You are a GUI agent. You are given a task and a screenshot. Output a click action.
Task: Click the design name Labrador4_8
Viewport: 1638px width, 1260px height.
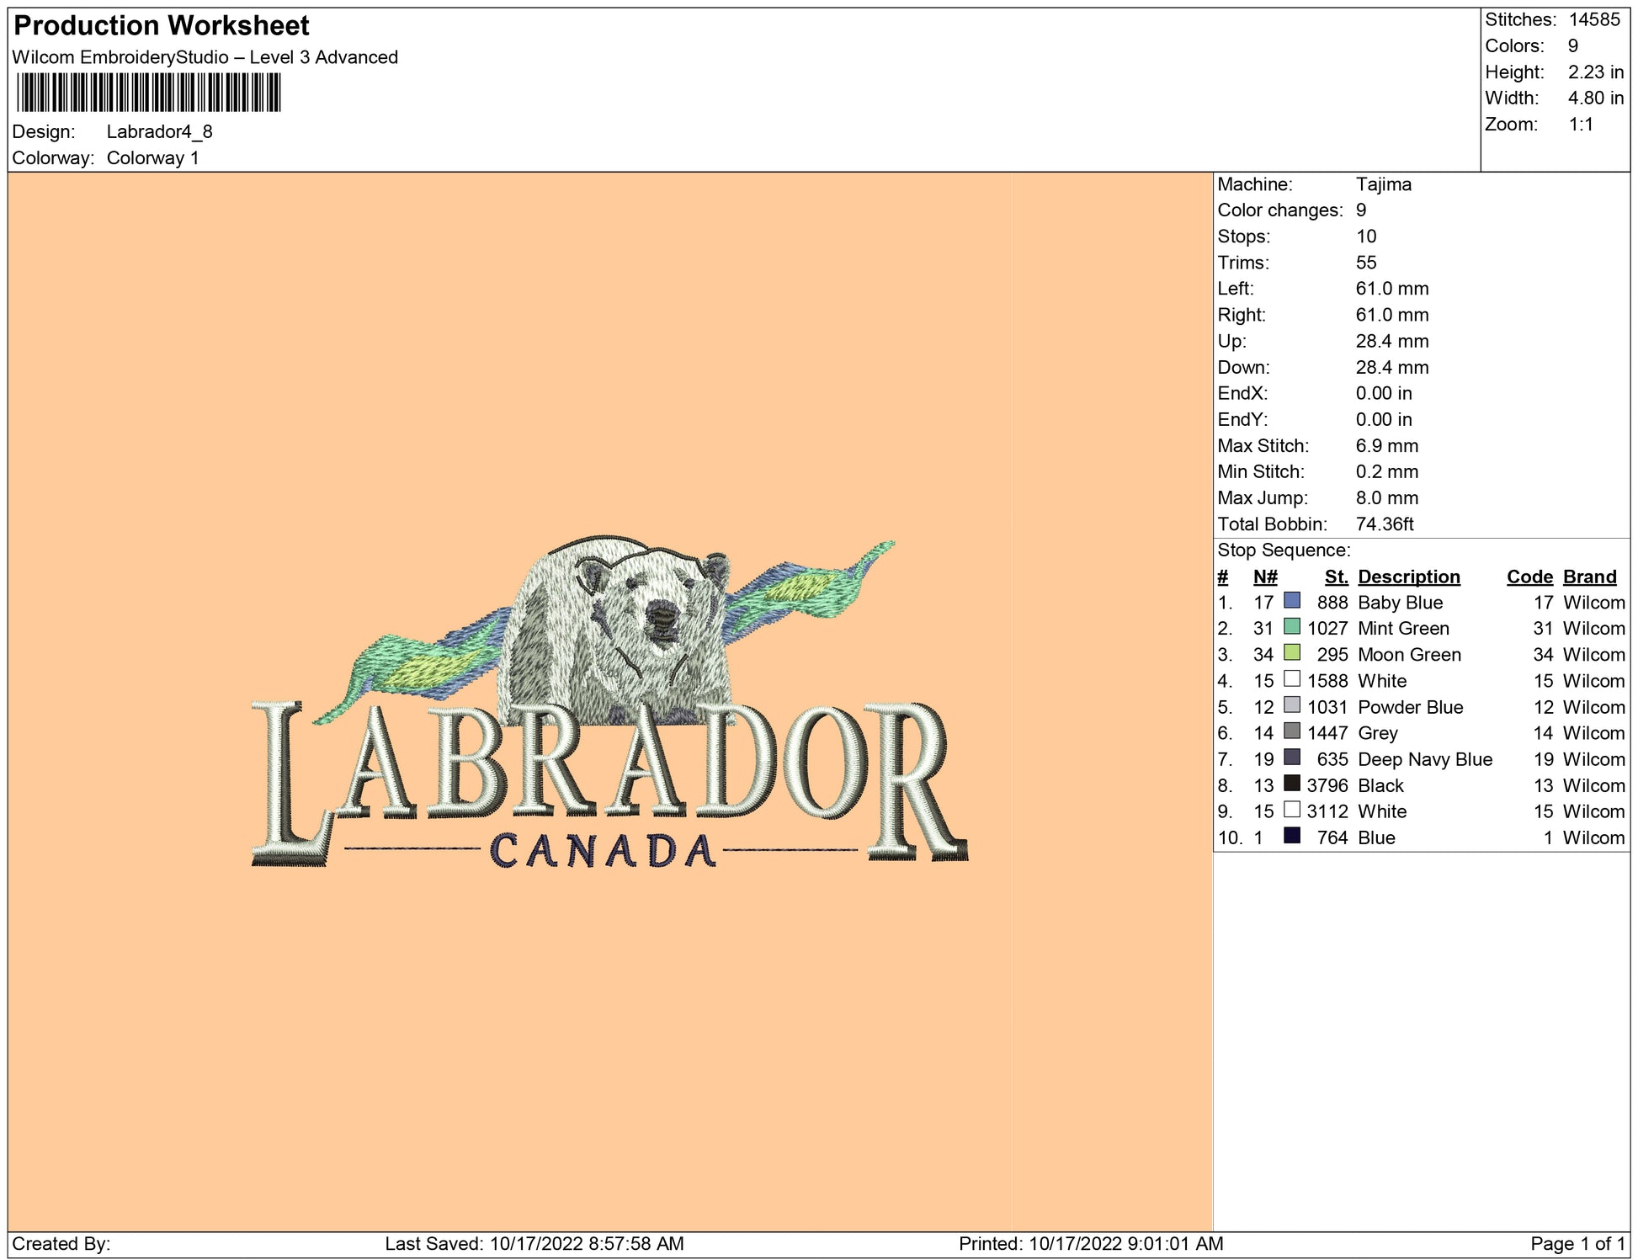pyautogui.click(x=159, y=131)
